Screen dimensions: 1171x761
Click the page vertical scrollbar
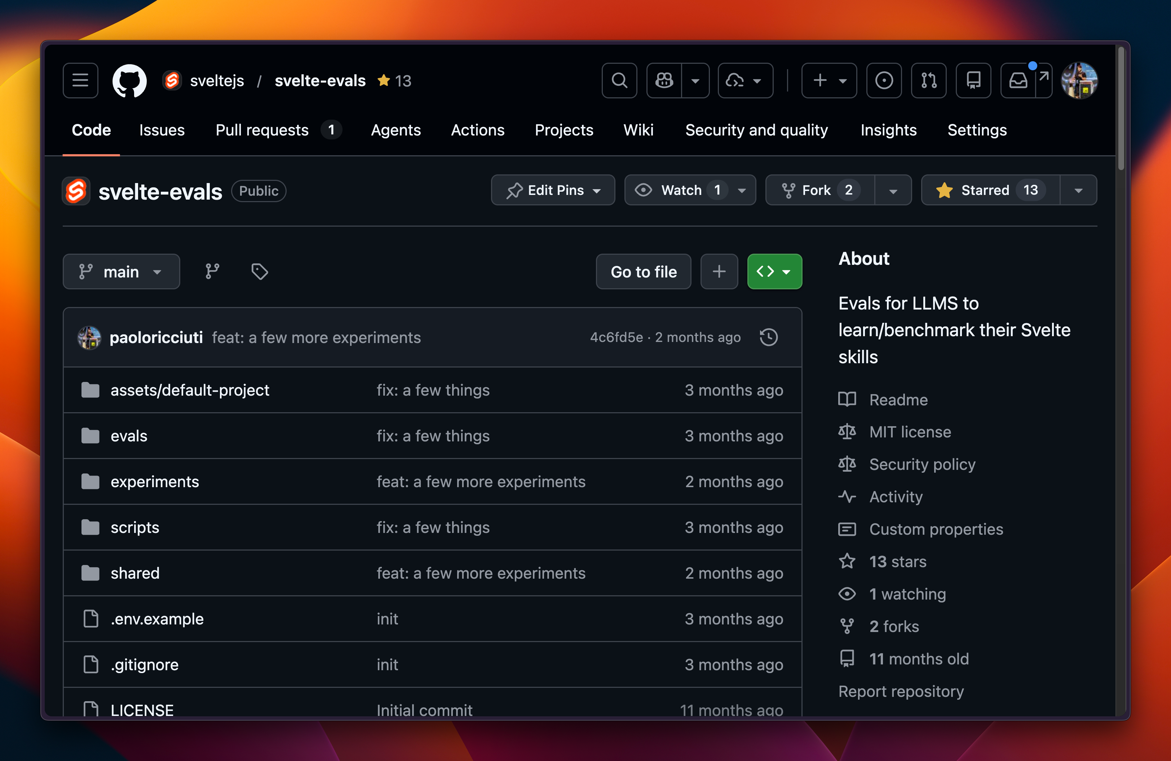point(1121,108)
